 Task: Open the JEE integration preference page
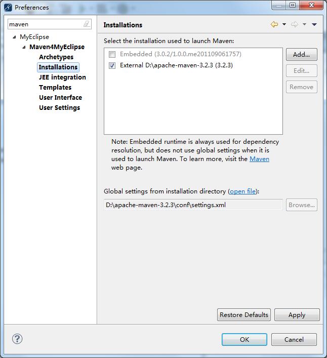tap(62, 77)
